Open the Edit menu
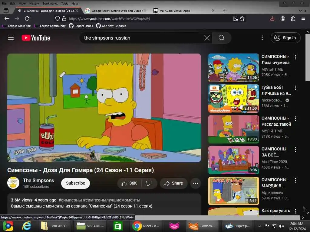The width and height of the screenshot is (310, 232). (x=13, y=4)
